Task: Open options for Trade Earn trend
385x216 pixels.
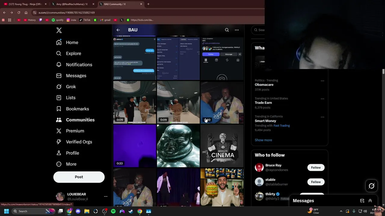Action: (322, 99)
